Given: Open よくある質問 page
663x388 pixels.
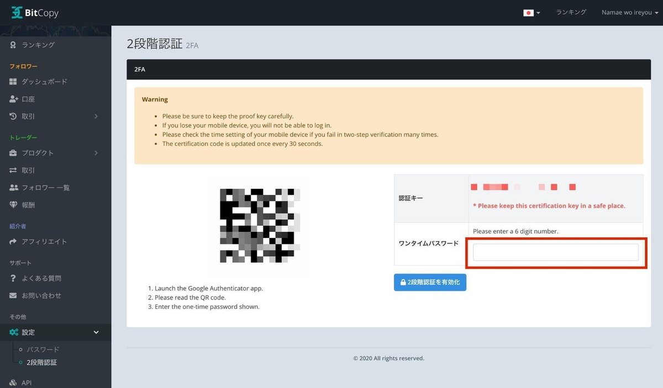Looking at the screenshot, I should click(41, 278).
